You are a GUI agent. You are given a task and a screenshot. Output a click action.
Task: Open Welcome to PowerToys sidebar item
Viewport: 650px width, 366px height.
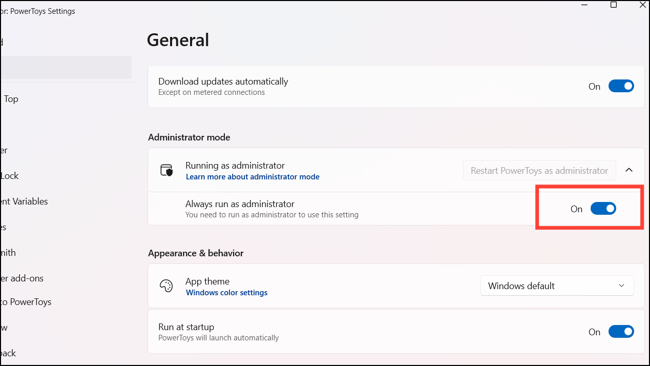click(x=26, y=302)
